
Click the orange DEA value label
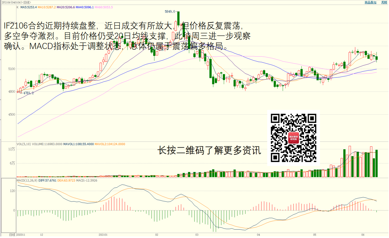coord(67,181)
